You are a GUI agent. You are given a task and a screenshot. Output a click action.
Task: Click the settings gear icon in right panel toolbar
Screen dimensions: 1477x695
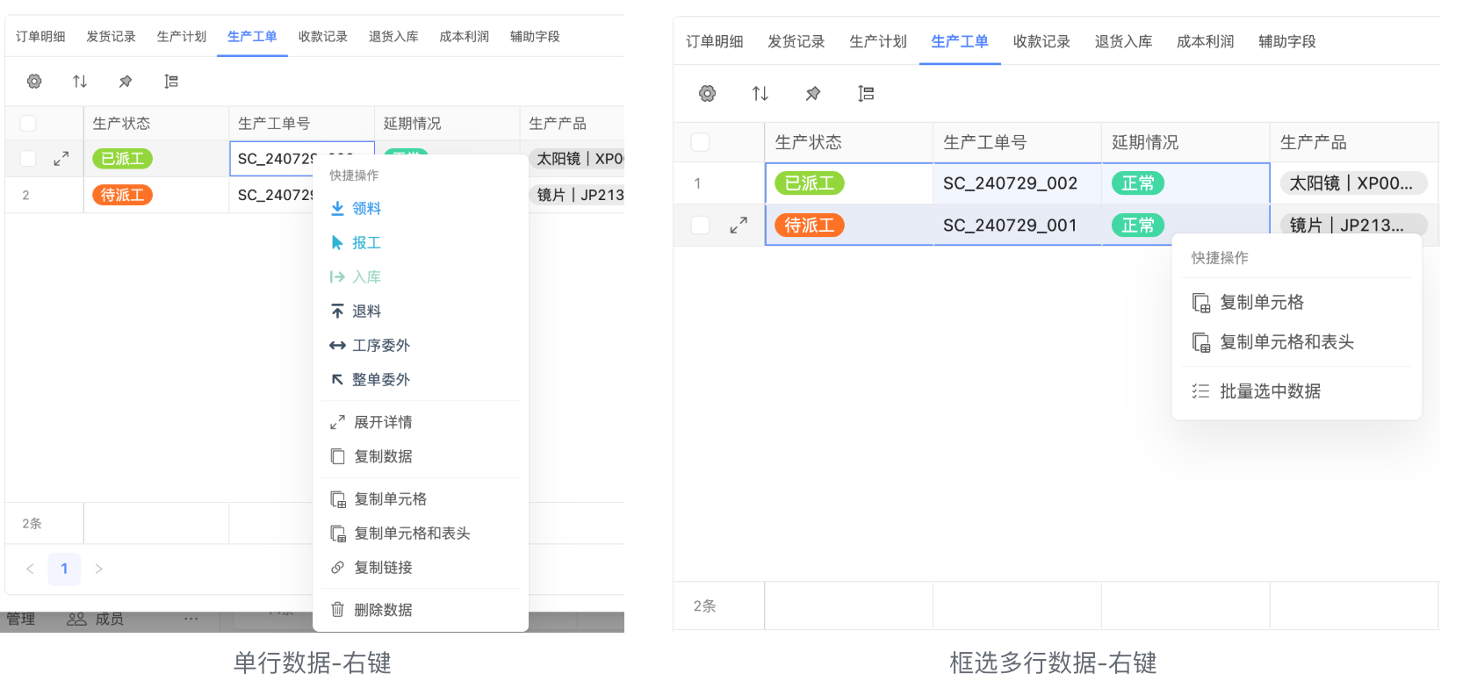click(x=707, y=93)
